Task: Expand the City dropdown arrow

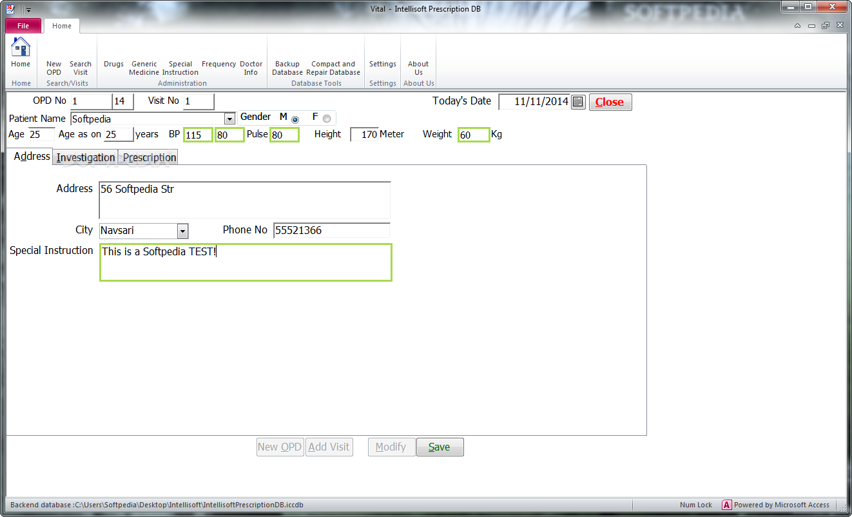Action: coord(182,231)
